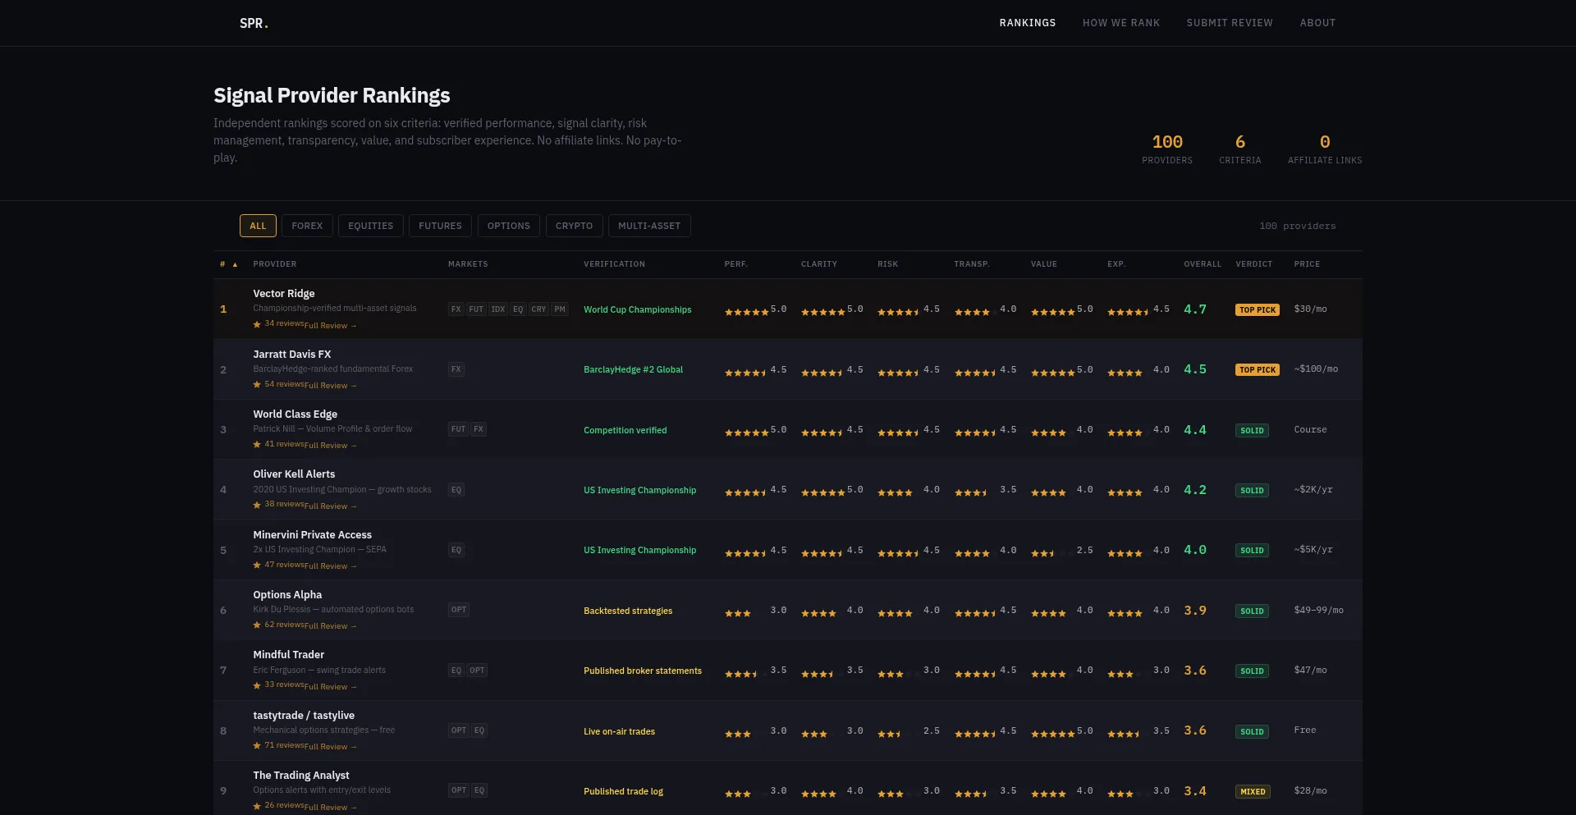Open the How We Rank page

pos(1121,23)
